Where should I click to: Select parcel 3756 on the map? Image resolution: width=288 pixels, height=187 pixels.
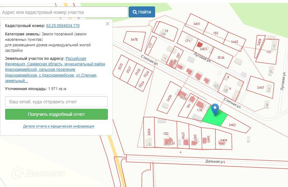(183, 136)
